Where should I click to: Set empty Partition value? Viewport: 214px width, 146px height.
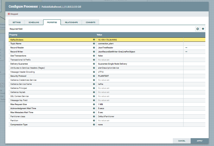click(140, 120)
